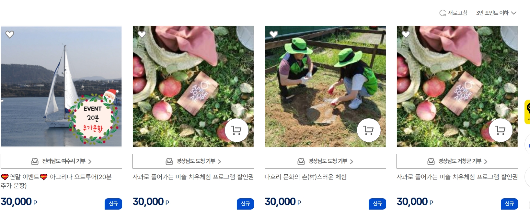The image size is (530, 218).
Task: Open the cart icon on 사과로 풀어가는 미술 치유체험 card
Action: (x=236, y=130)
